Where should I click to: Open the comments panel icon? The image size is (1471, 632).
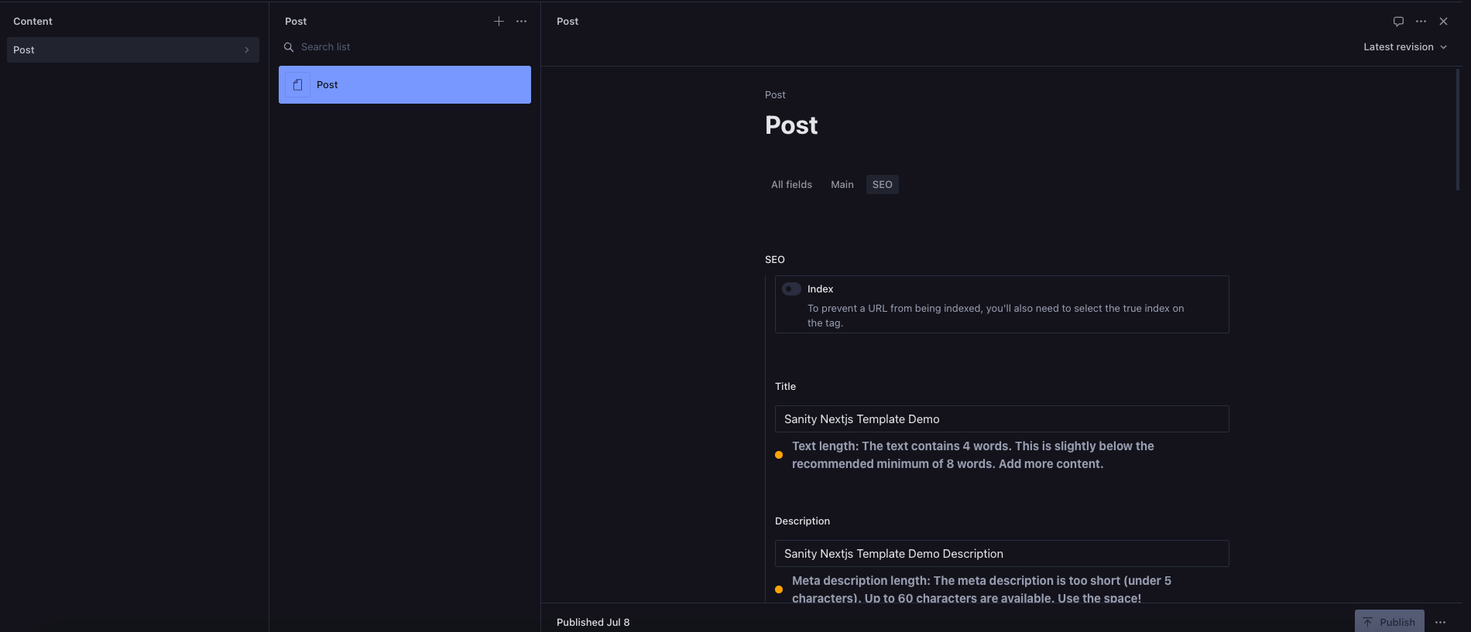[x=1398, y=22]
